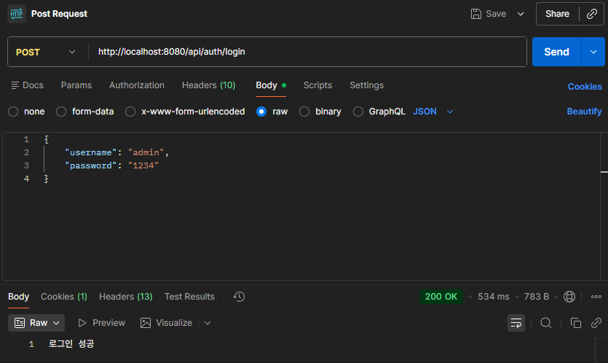Viewport: 608px width, 363px height.
Task: Open response more options ellipsis
Action: [x=596, y=297]
